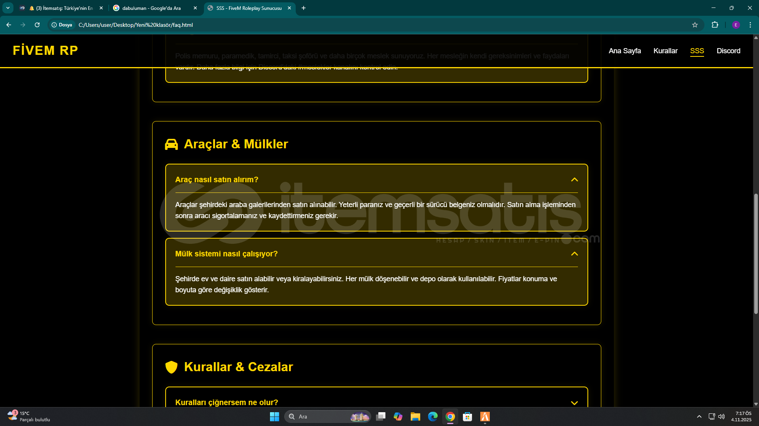Open the Kurallar navigation link
The height and width of the screenshot is (426, 759).
point(665,51)
